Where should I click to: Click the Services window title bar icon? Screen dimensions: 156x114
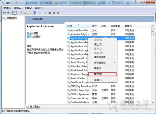pyautogui.click(x=3, y=3)
